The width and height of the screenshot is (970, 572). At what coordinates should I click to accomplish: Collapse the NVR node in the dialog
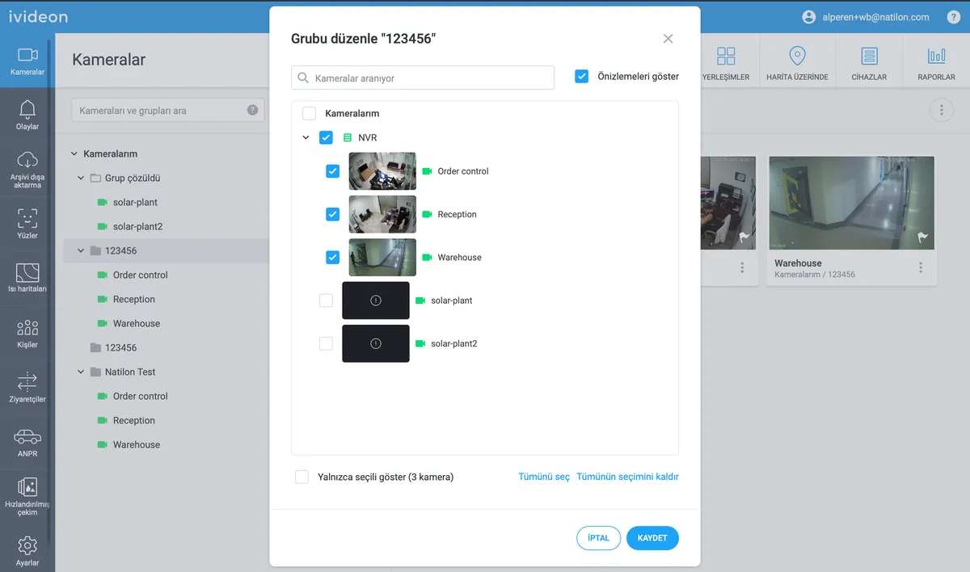tap(306, 137)
